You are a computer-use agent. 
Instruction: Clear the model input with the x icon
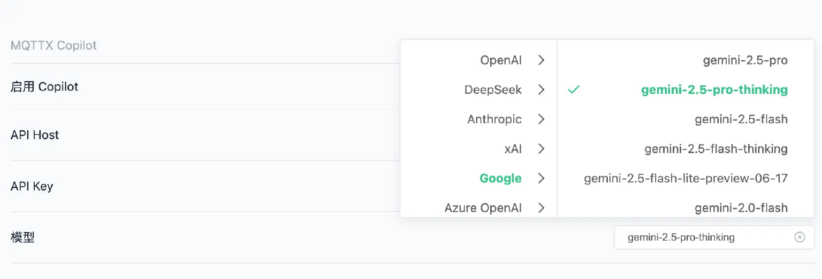(800, 237)
